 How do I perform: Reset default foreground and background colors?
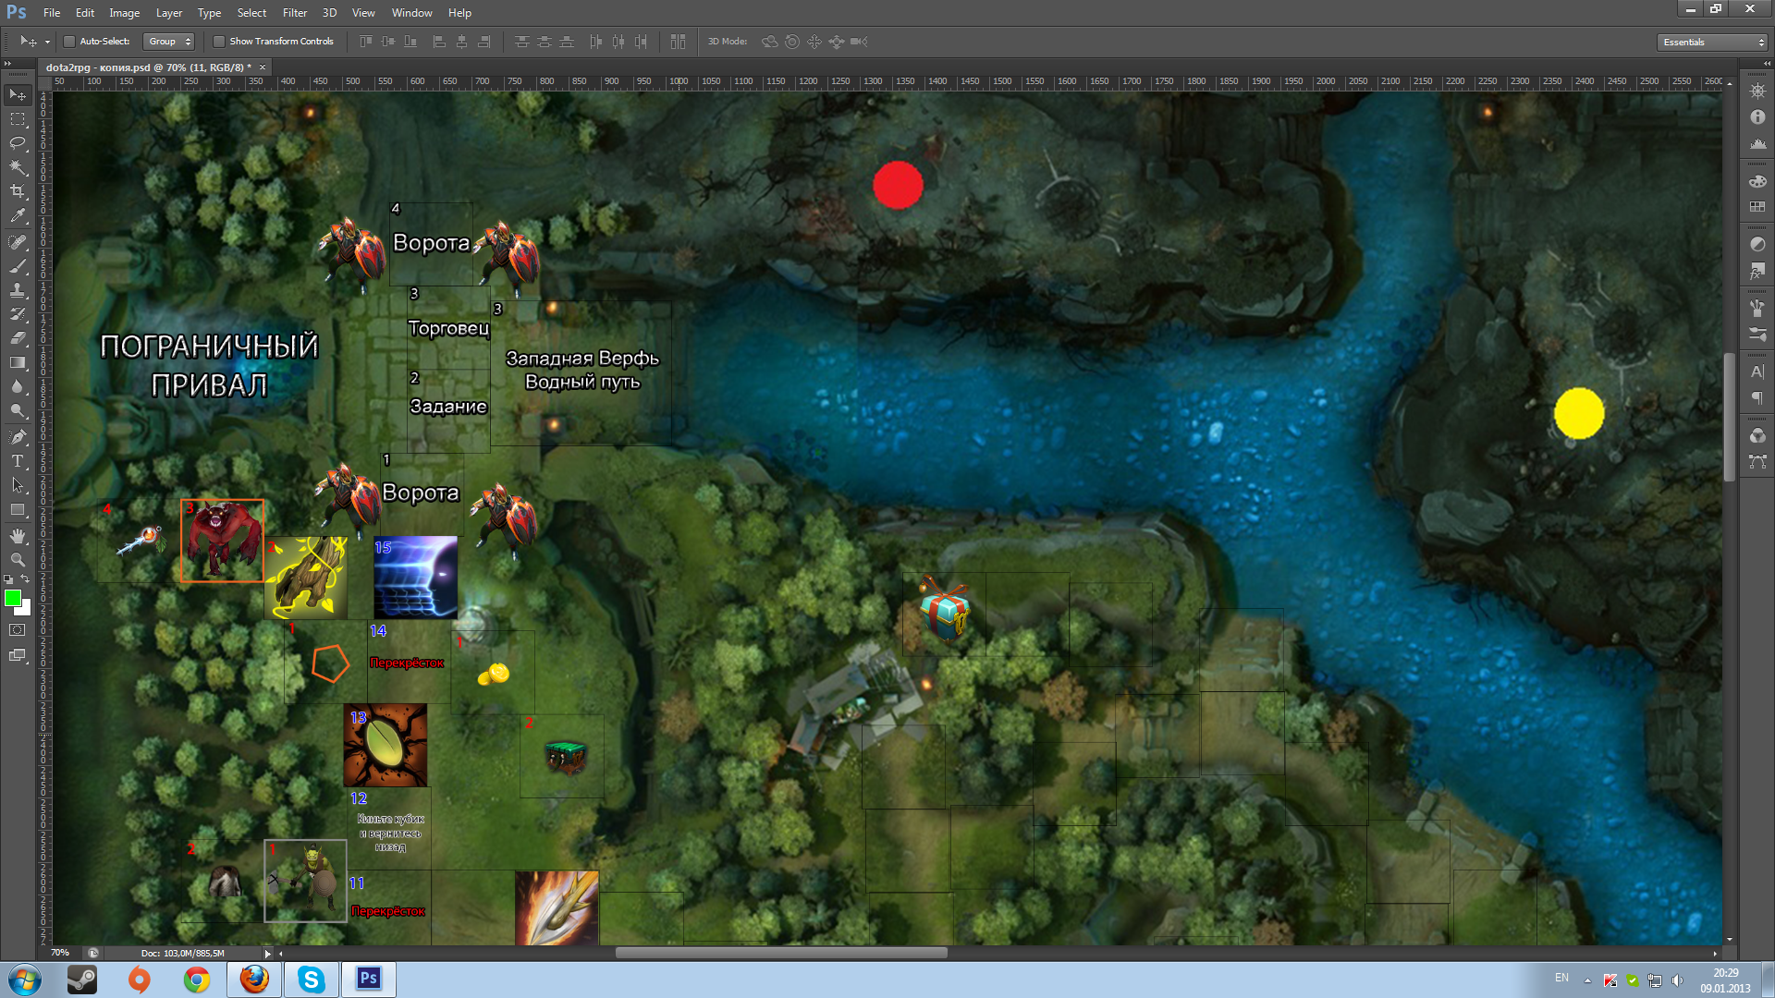pos(8,579)
